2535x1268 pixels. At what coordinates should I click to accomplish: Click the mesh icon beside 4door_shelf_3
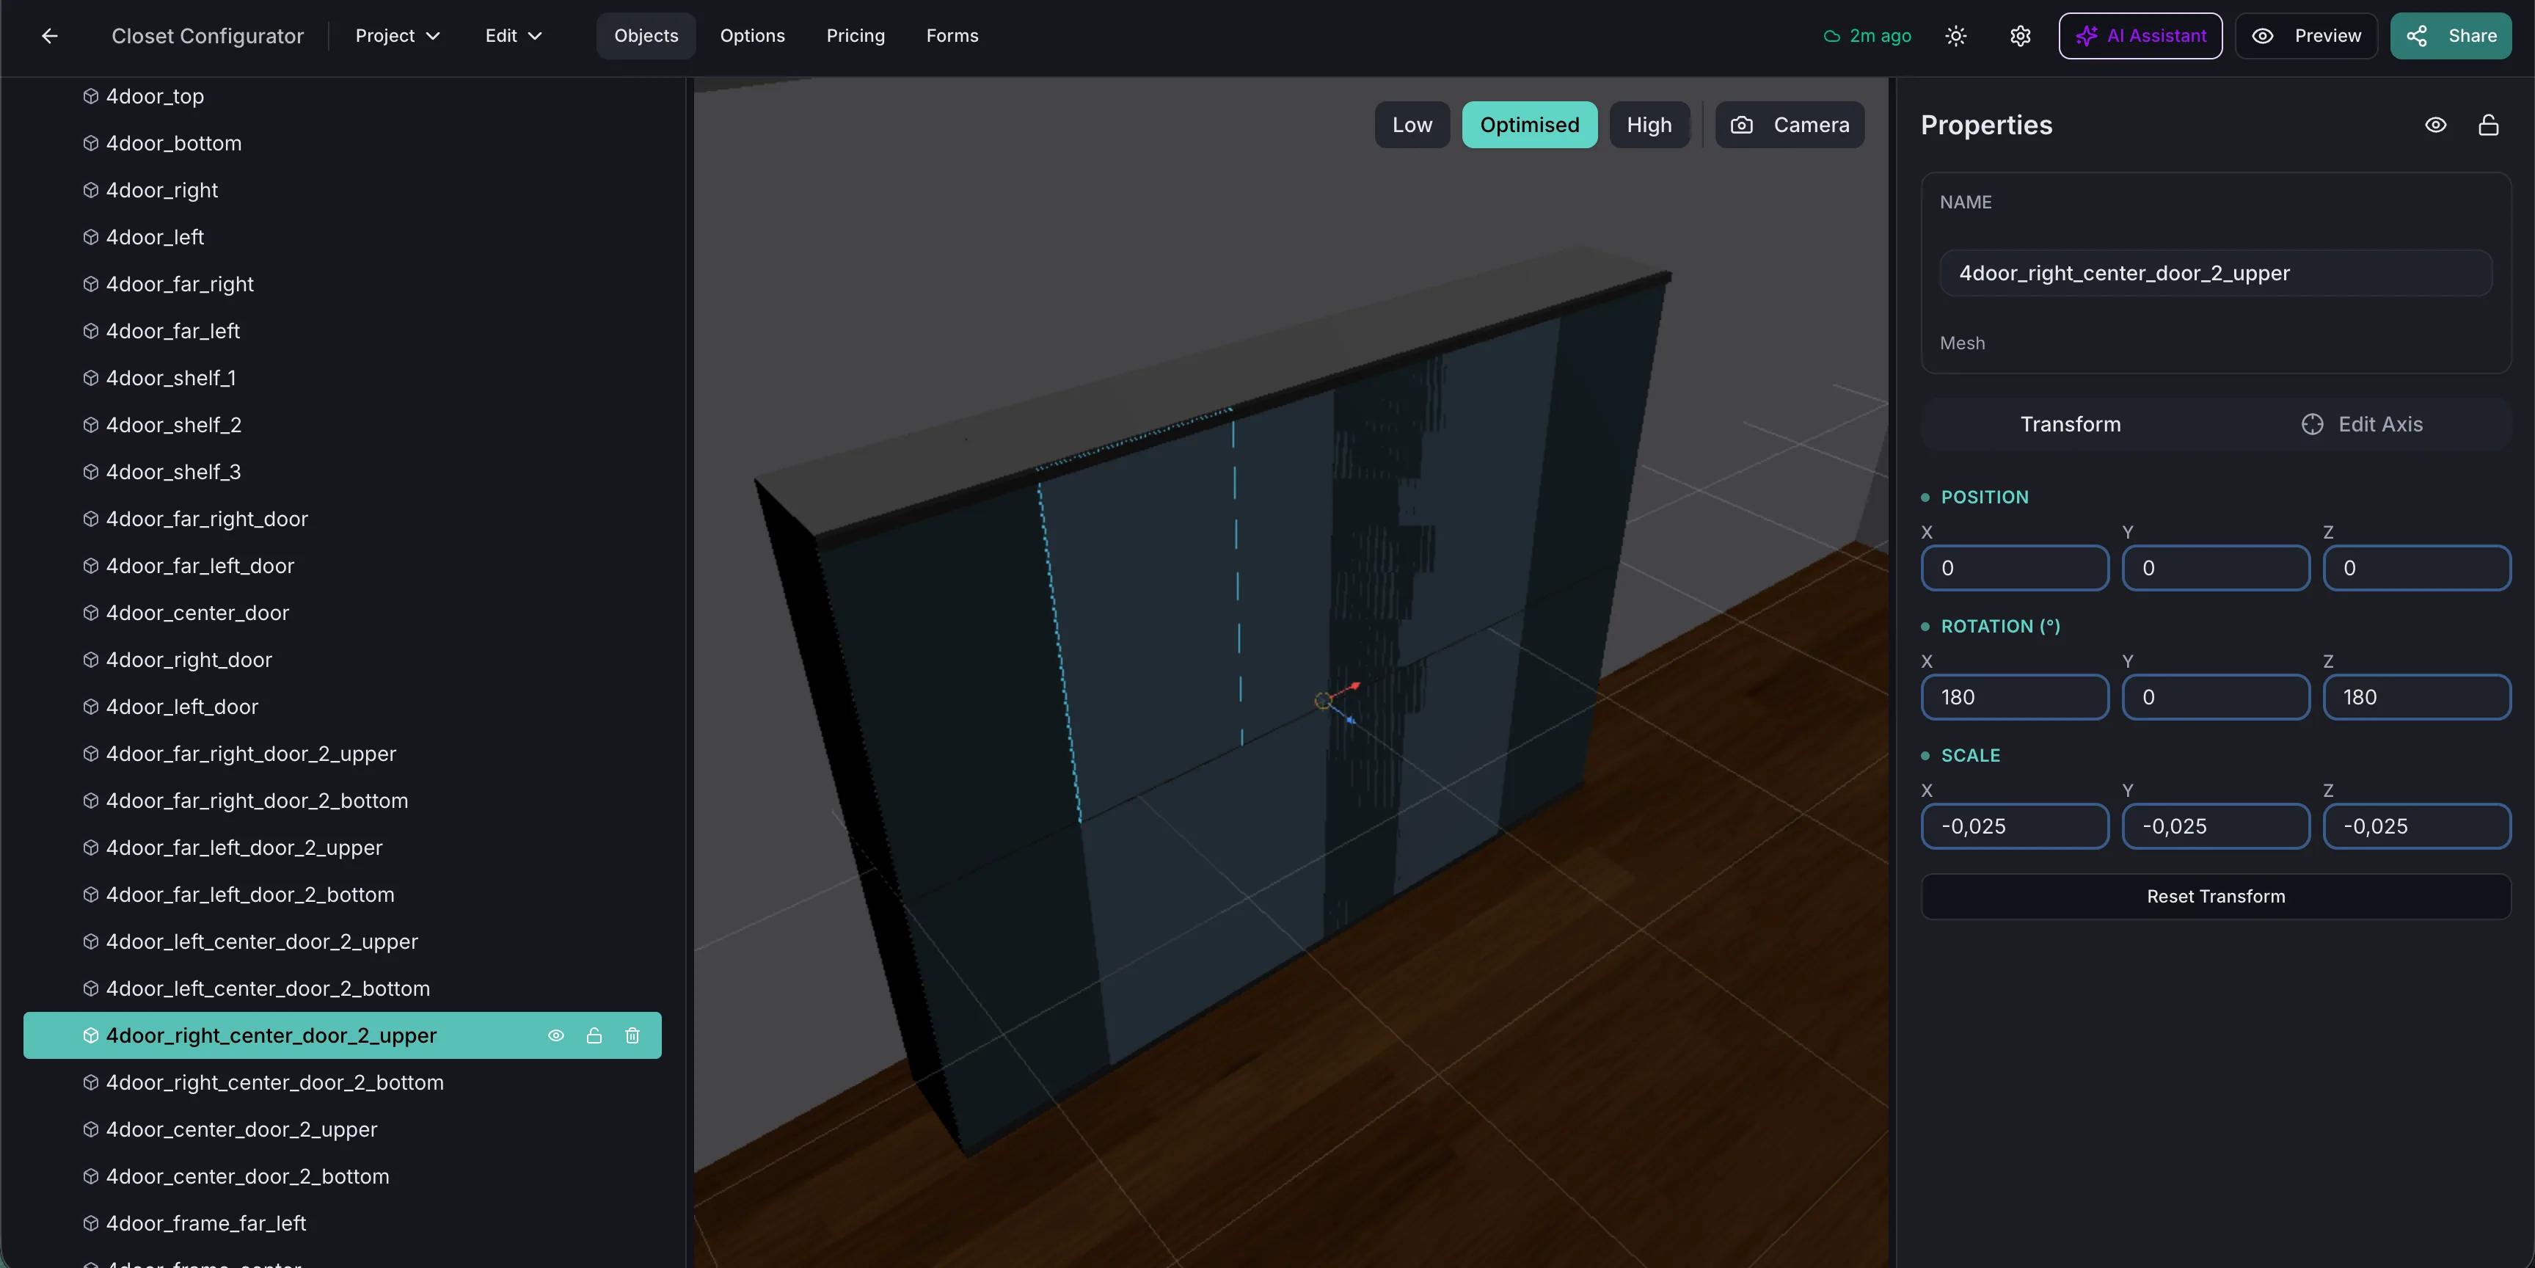point(90,473)
